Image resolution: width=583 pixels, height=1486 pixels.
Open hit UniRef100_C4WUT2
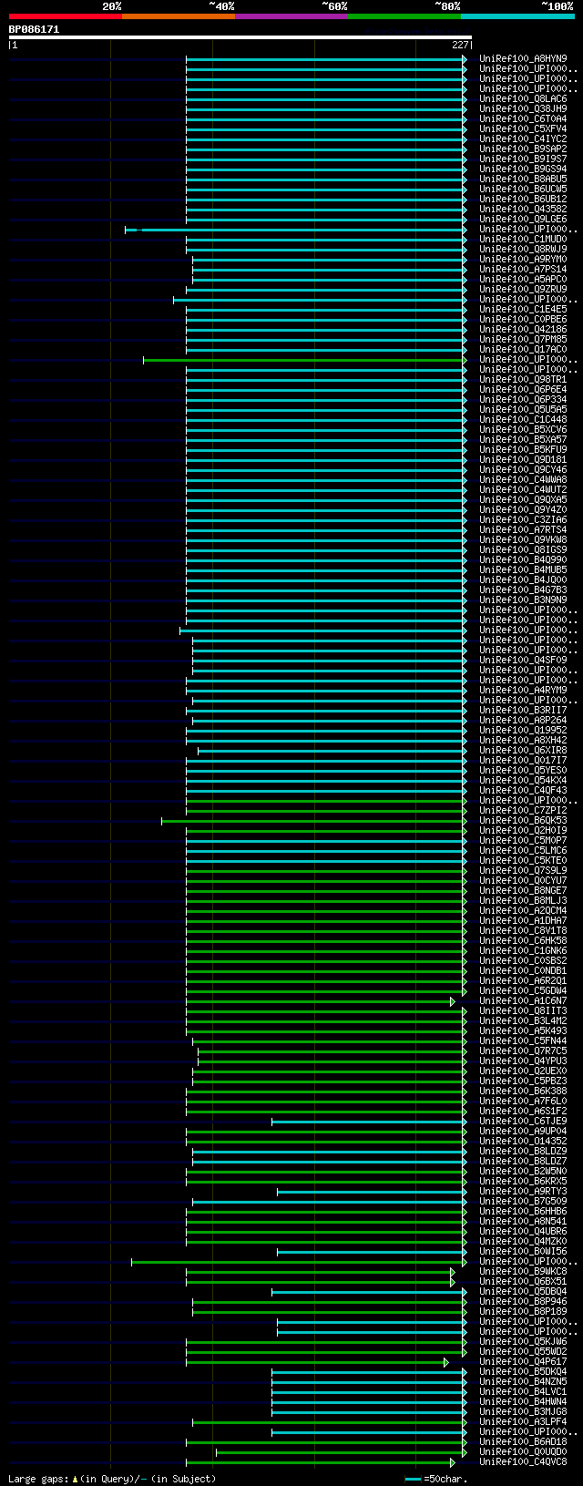coord(523,489)
